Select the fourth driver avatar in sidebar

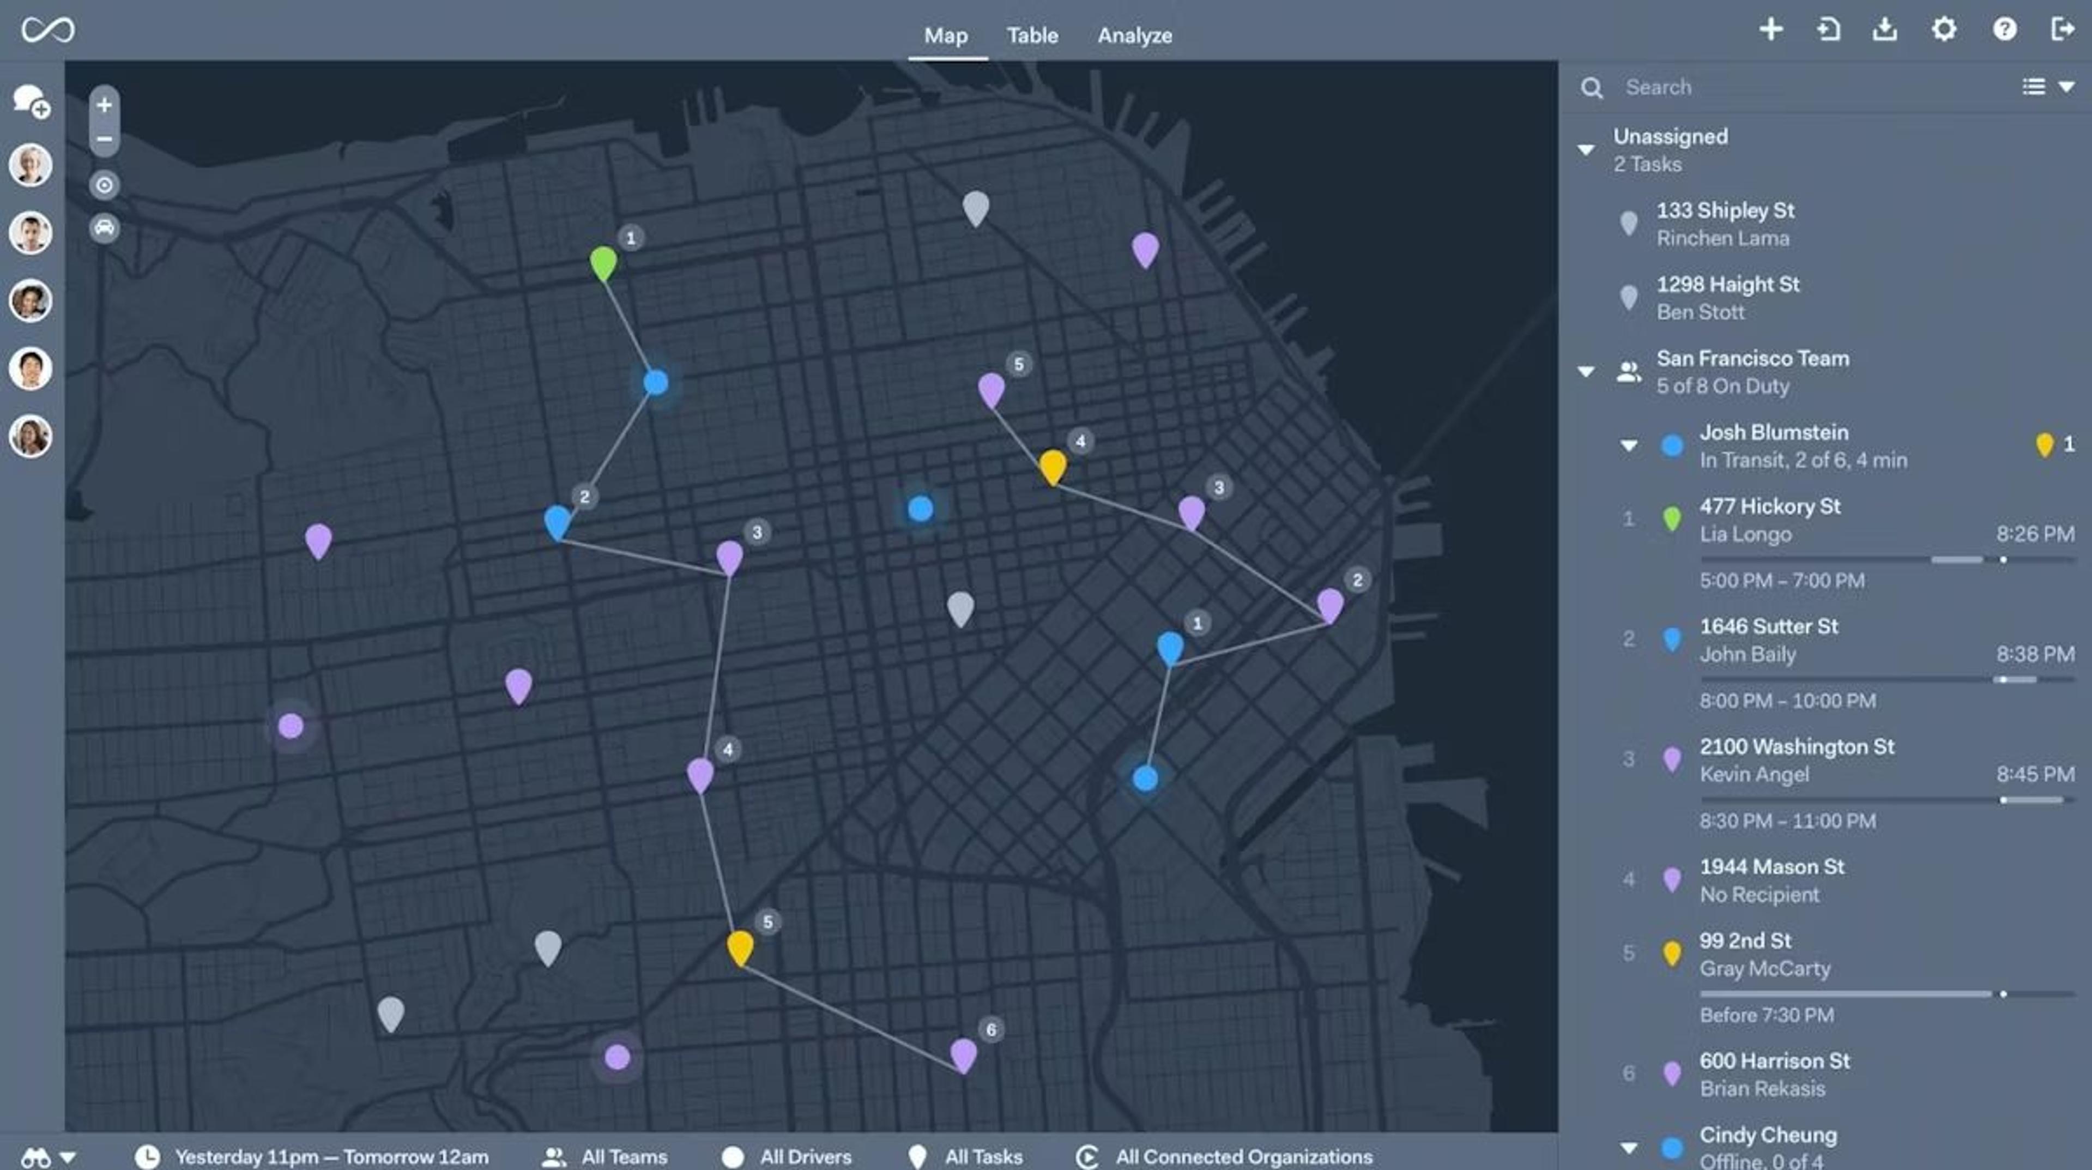(31, 368)
